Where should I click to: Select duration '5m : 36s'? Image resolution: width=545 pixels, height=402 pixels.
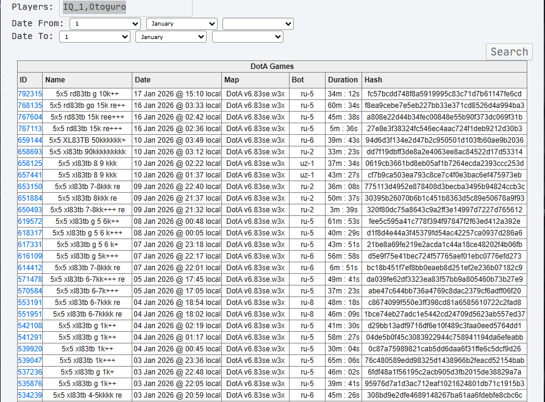(343, 129)
